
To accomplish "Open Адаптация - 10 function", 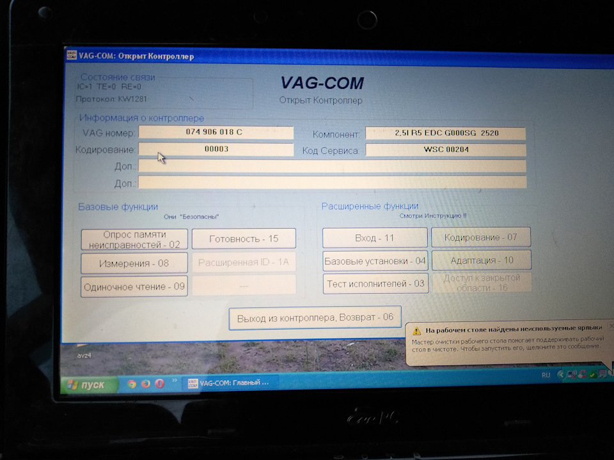I will click(x=481, y=260).
